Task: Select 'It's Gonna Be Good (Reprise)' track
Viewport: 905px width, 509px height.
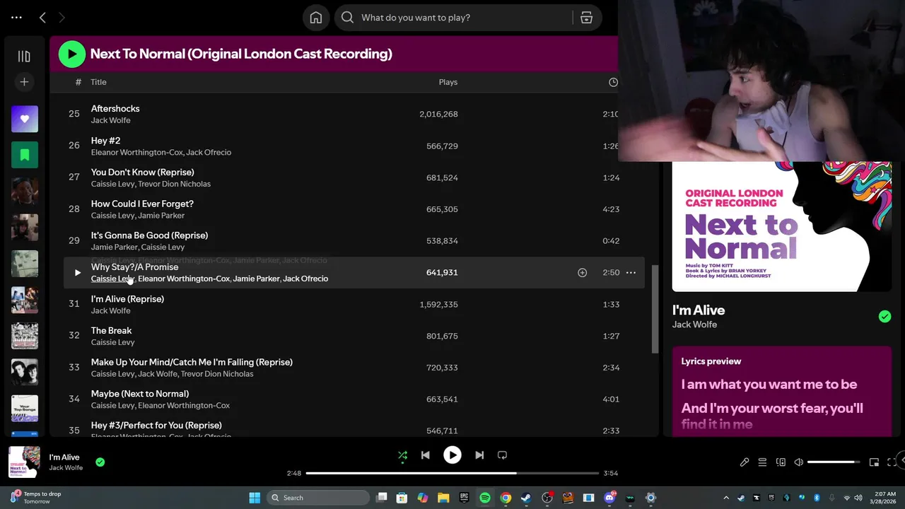Action: click(150, 235)
